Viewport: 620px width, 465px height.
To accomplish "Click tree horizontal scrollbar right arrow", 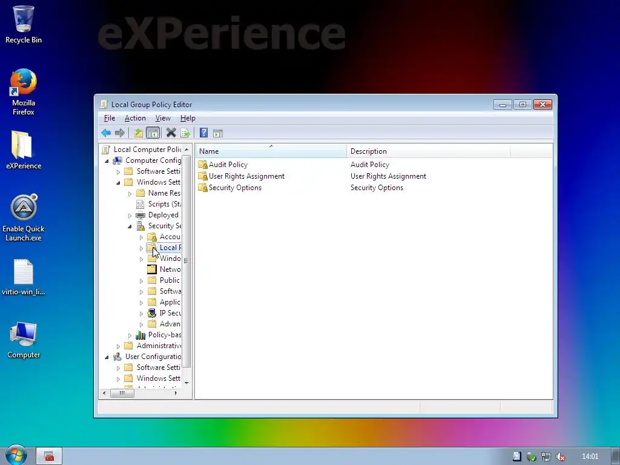I will (176, 393).
